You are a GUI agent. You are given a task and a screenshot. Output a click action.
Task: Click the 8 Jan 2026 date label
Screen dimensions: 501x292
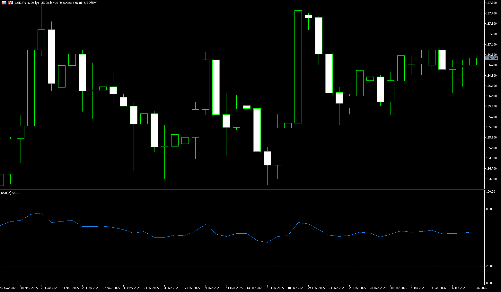479,288
